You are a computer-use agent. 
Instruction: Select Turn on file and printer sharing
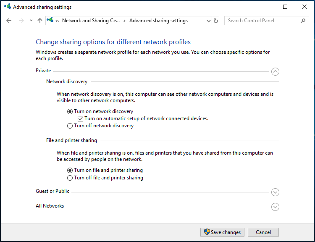tap(105, 170)
